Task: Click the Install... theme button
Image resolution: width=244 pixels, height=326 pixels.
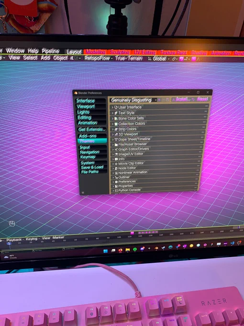Action: (x=181, y=99)
